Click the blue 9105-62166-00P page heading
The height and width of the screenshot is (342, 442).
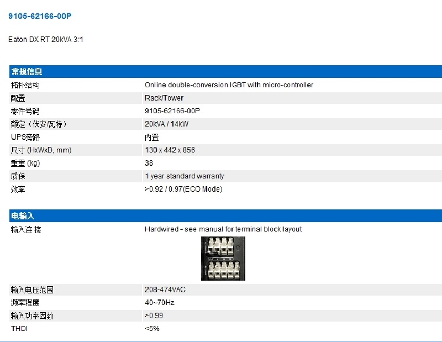point(40,16)
